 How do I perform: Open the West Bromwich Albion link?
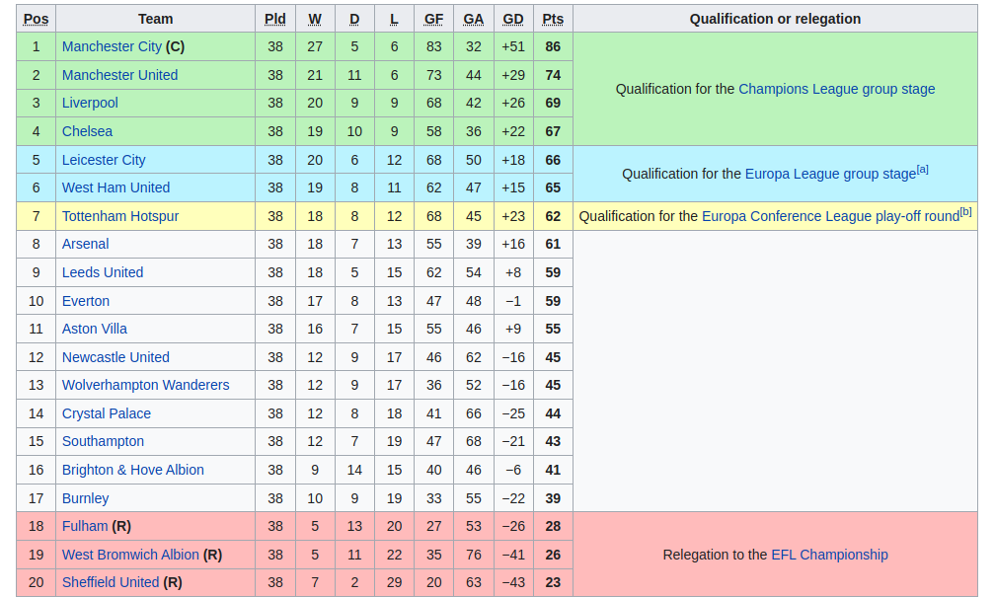click(130, 555)
